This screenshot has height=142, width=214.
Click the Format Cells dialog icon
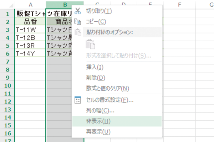[x=78, y=100]
